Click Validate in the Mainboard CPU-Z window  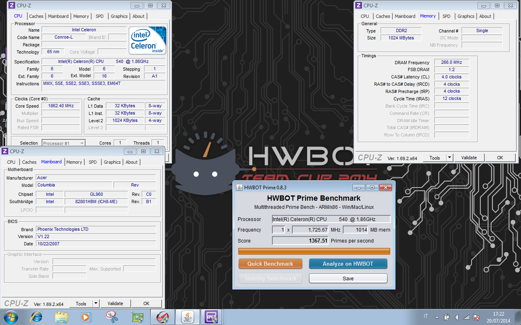click(x=115, y=303)
